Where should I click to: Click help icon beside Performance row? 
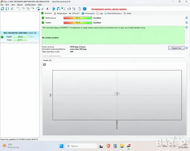pyautogui.click(x=187, y=18)
